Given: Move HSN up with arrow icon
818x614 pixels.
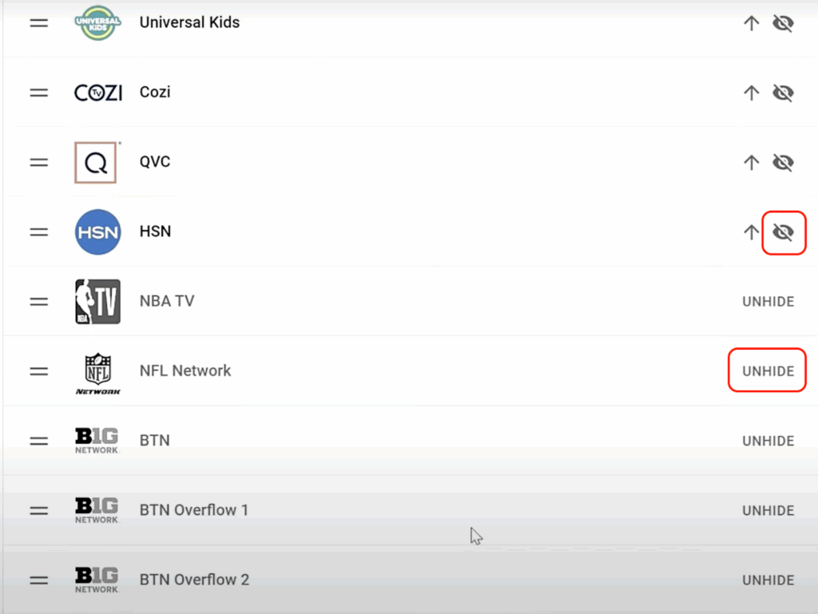Looking at the screenshot, I should point(751,232).
